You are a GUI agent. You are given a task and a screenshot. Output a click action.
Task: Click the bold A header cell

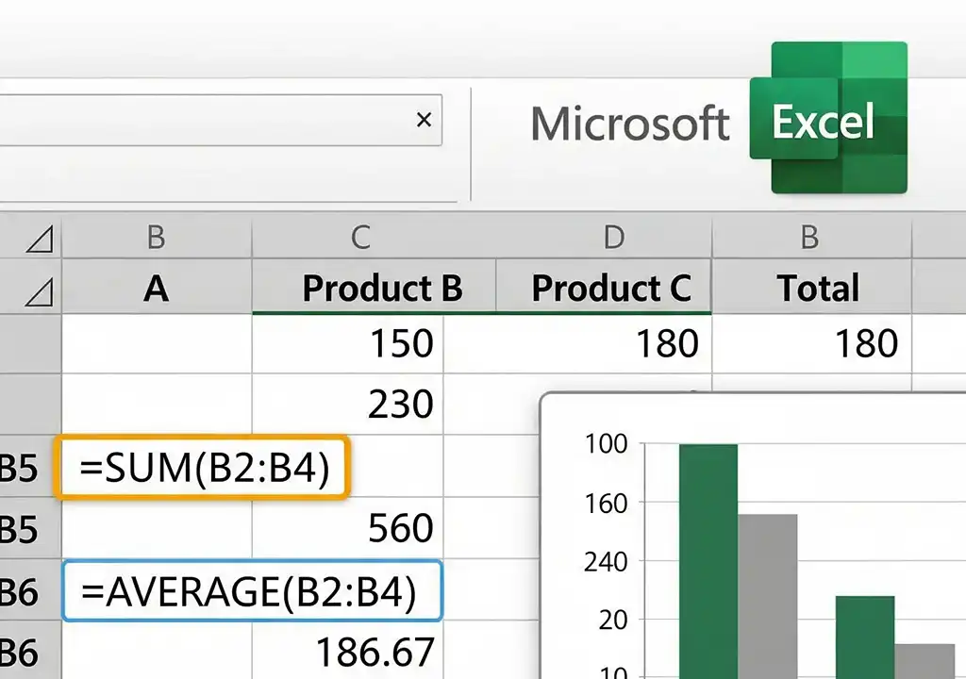pyautogui.click(x=157, y=288)
